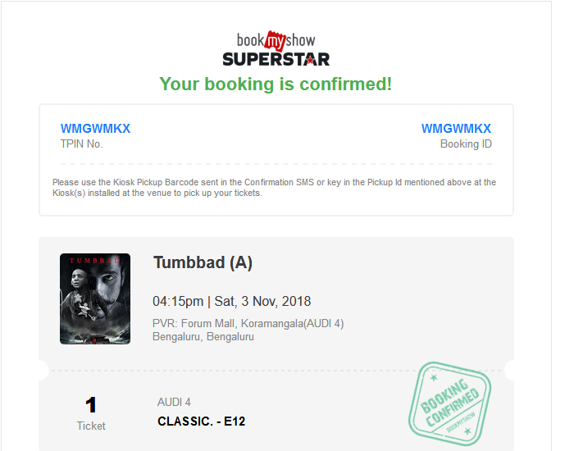Click the 04:15pm Sat, 3 Nov showtime
The width and height of the screenshot is (574, 451).
tap(232, 301)
